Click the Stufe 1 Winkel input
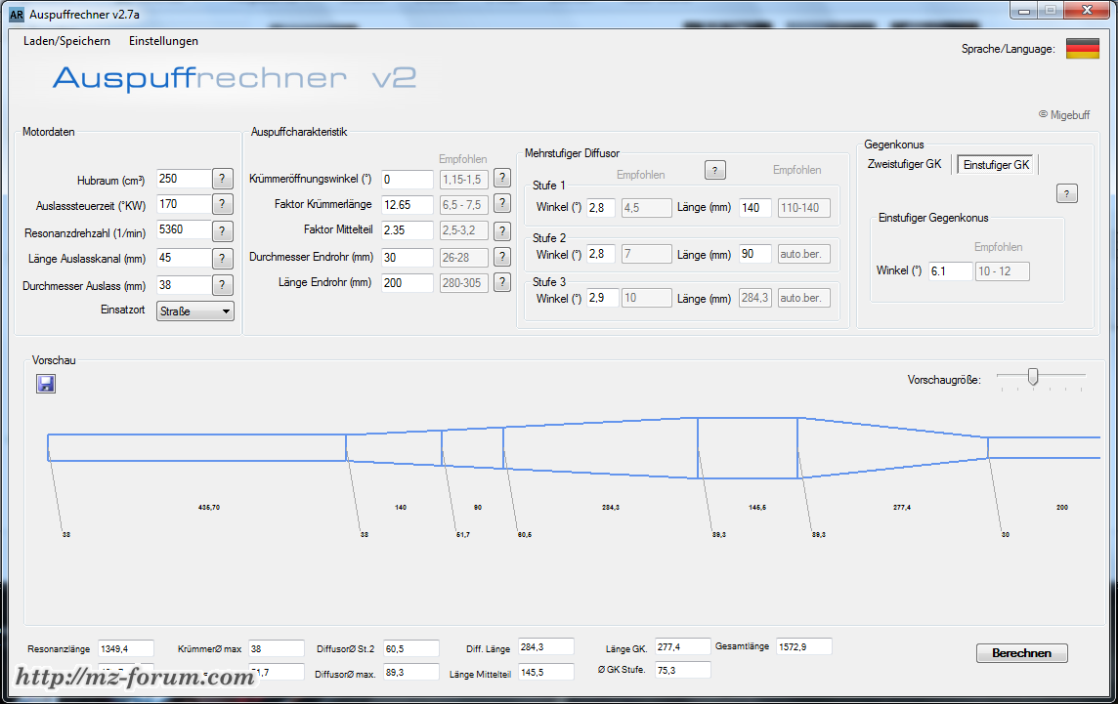Screen dimensions: 1118x704 point(601,208)
